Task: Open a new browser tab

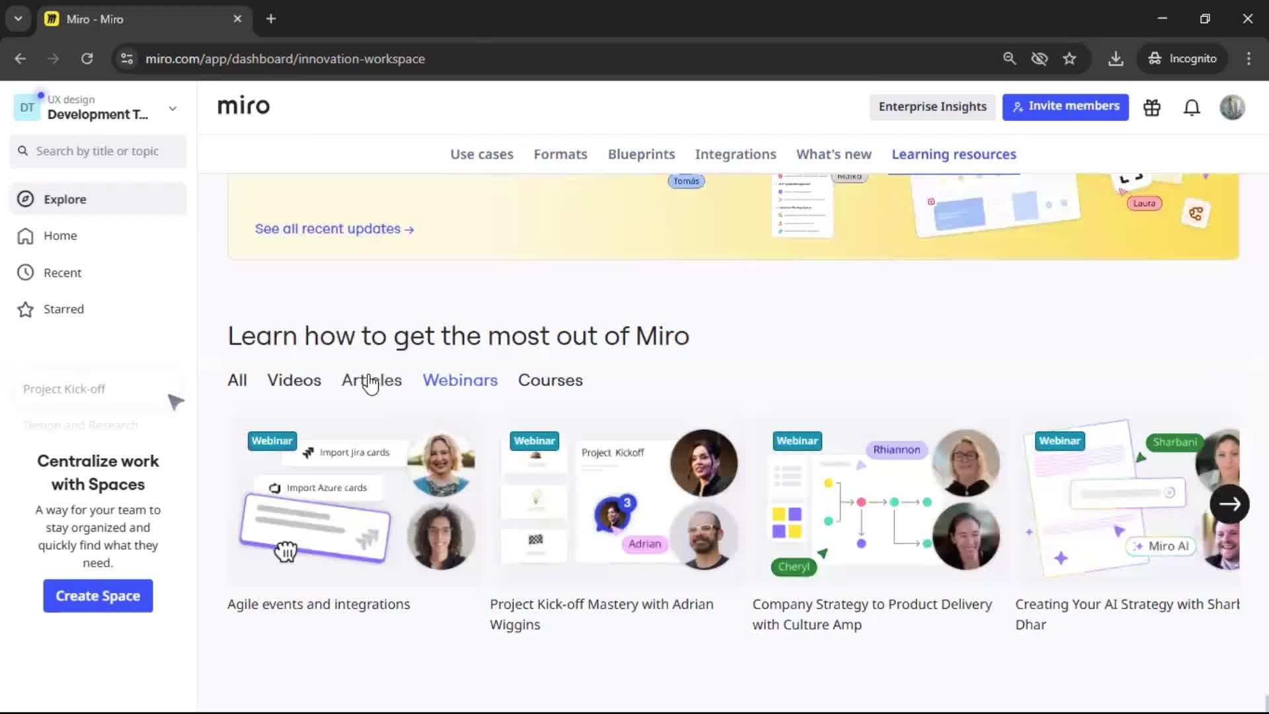Action: pos(271,19)
